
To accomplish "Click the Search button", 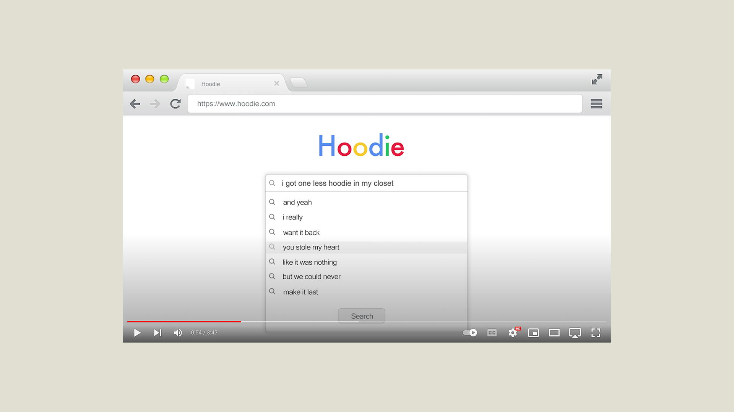I will click(362, 316).
